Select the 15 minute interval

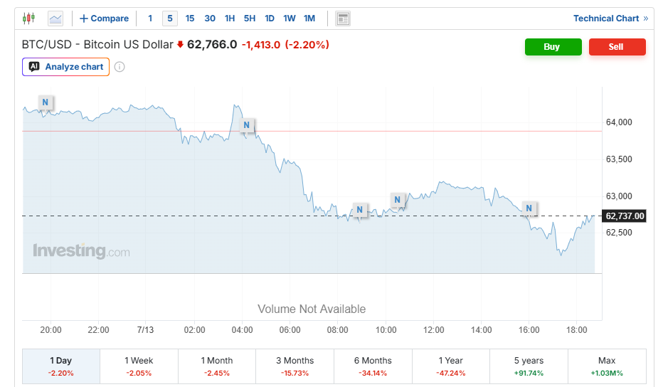(x=190, y=18)
